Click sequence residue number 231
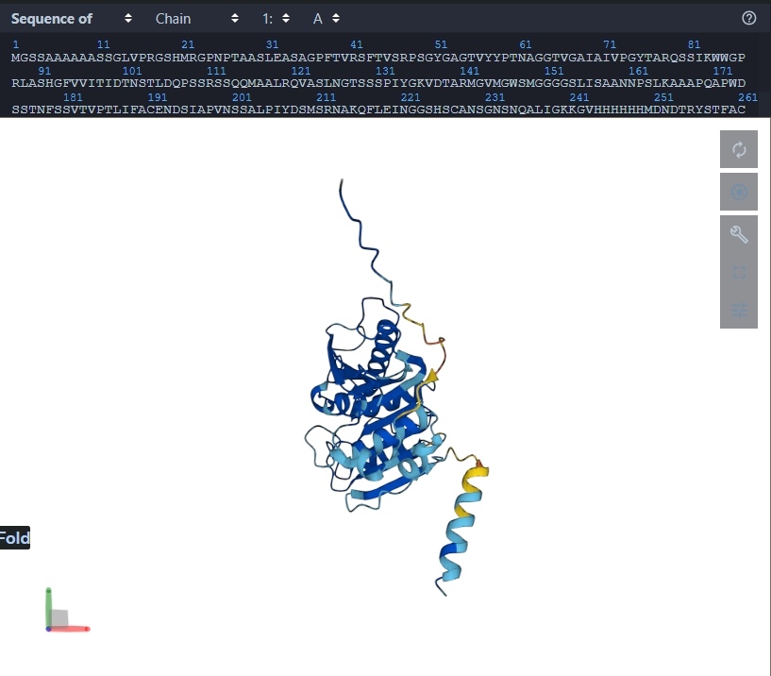The width and height of the screenshot is (771, 676). click(x=494, y=97)
